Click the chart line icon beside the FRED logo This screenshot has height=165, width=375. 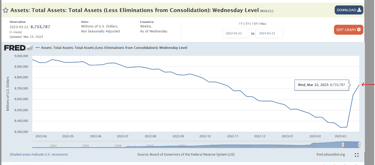30,48
